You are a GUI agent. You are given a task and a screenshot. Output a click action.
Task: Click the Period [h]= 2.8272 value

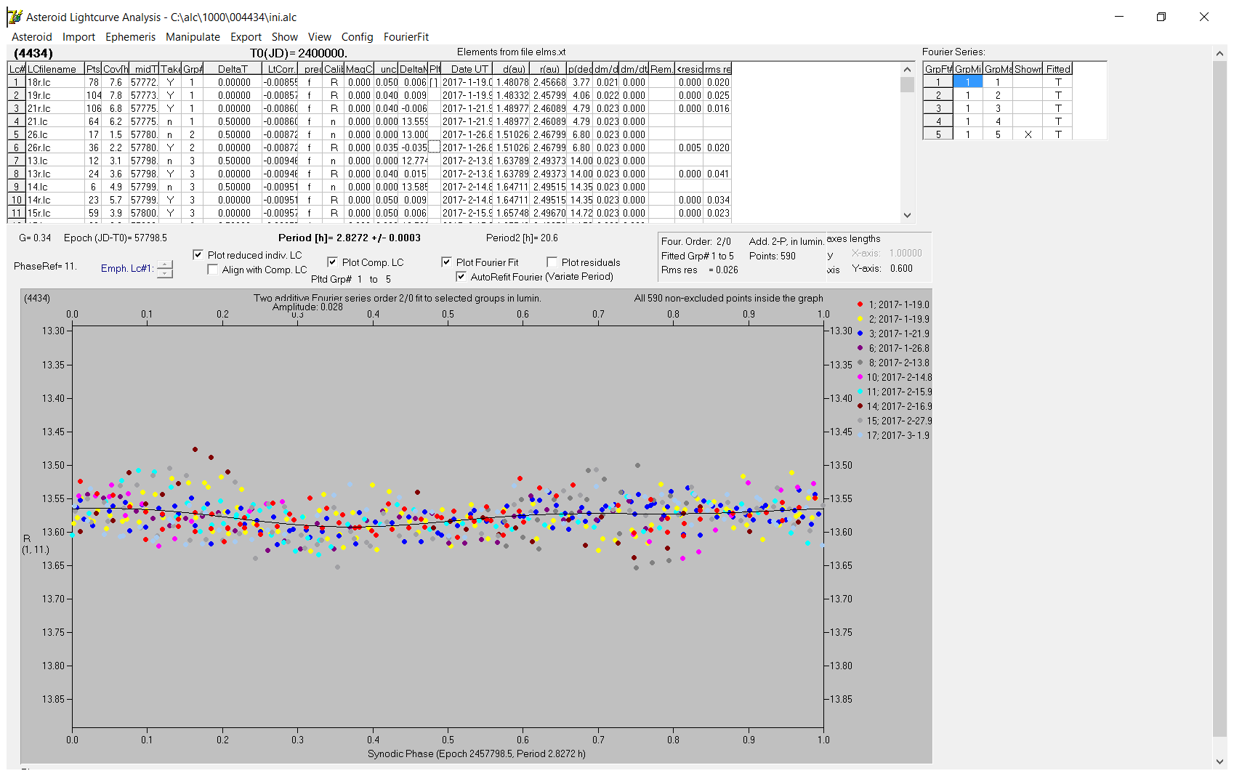[x=349, y=238]
